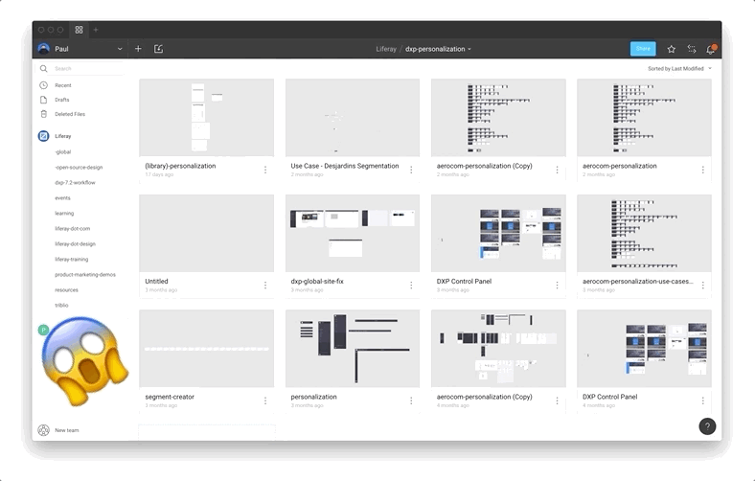Select the product-marketing-demos project
This screenshot has width=755, height=481.
point(84,275)
